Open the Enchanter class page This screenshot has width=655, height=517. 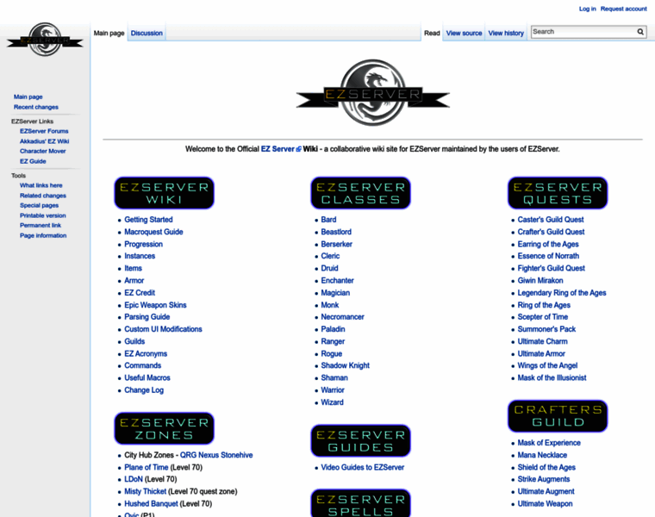pos(337,281)
